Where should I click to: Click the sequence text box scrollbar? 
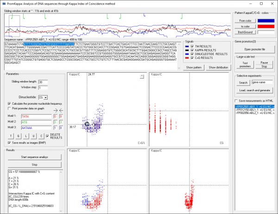179,56
